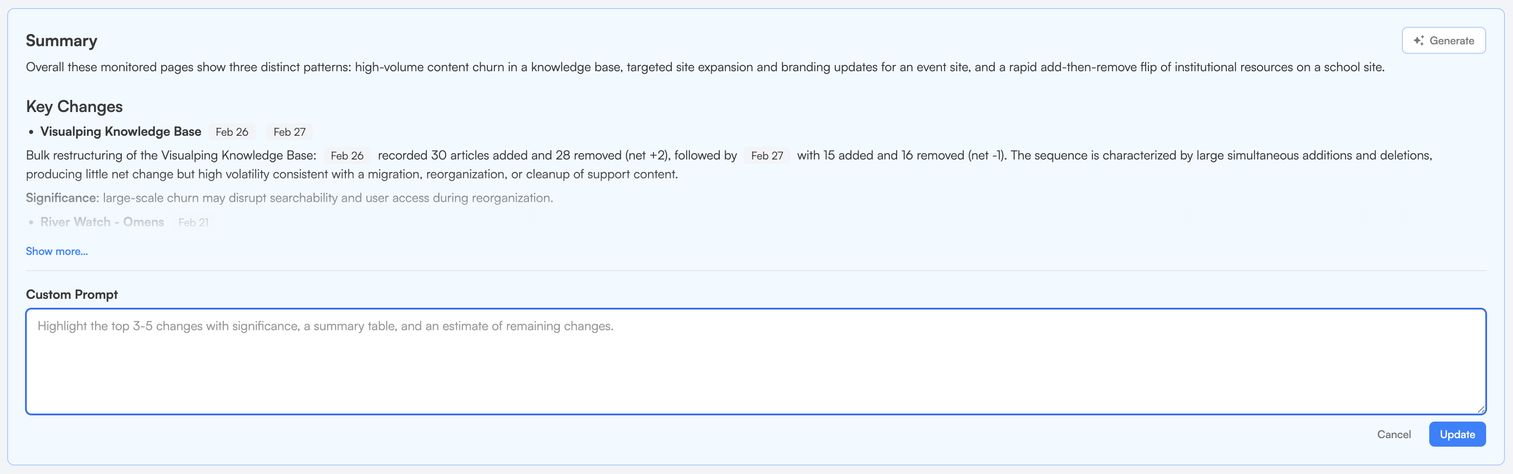
Task: Click the Custom Prompt label
Action: (x=72, y=295)
